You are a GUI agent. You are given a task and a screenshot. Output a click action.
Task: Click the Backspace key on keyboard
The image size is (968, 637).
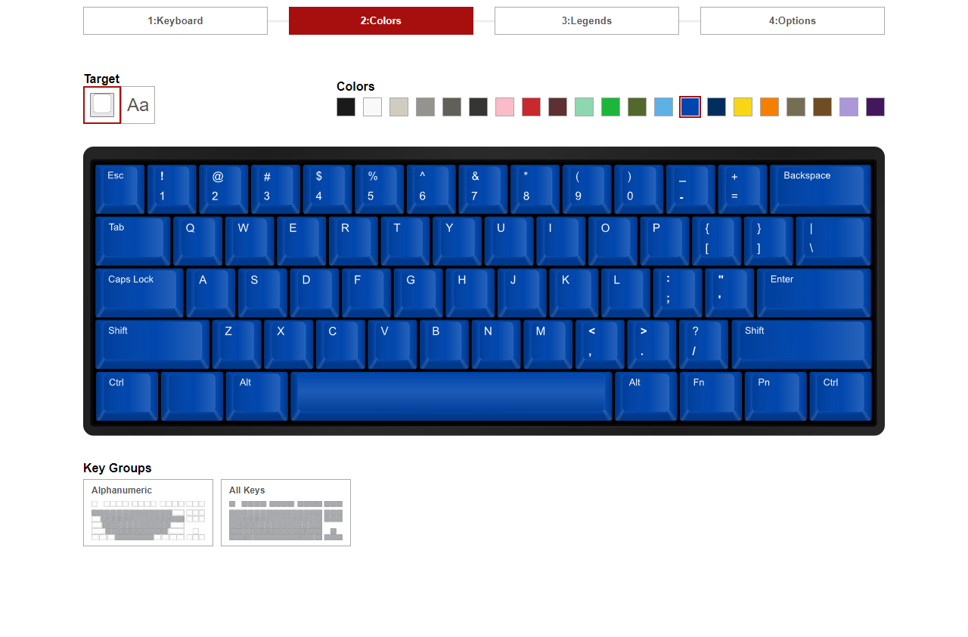tap(820, 188)
